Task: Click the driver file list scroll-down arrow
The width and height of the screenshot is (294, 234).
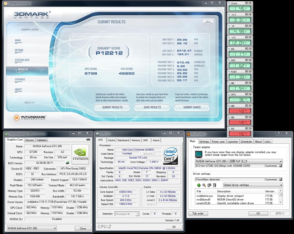Action: (281, 202)
